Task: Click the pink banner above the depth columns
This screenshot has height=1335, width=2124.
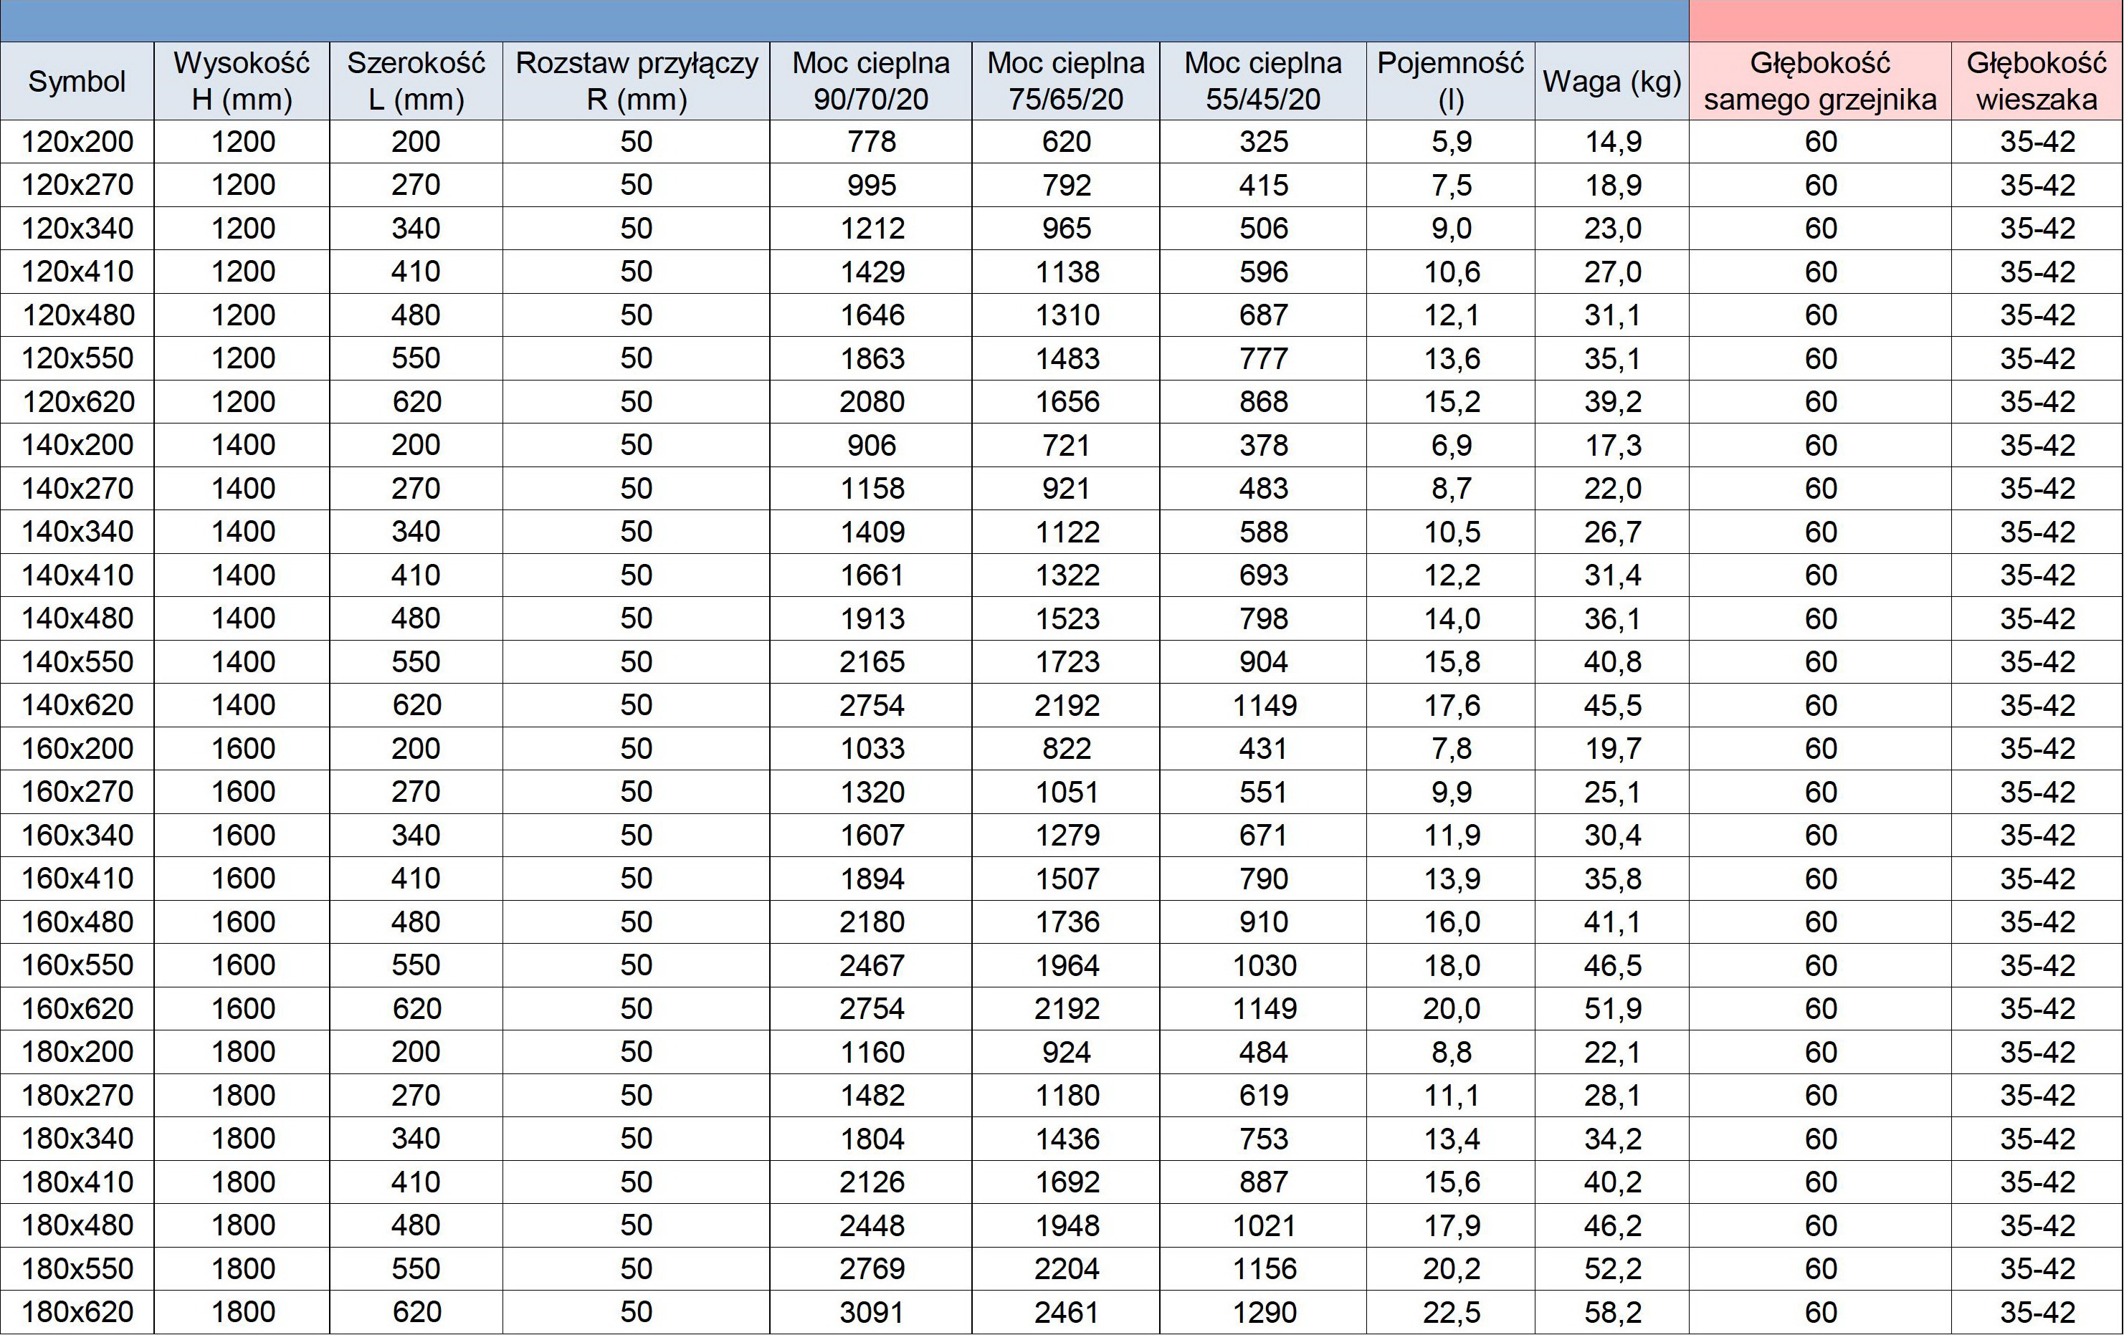Action: pyautogui.click(x=1906, y=20)
